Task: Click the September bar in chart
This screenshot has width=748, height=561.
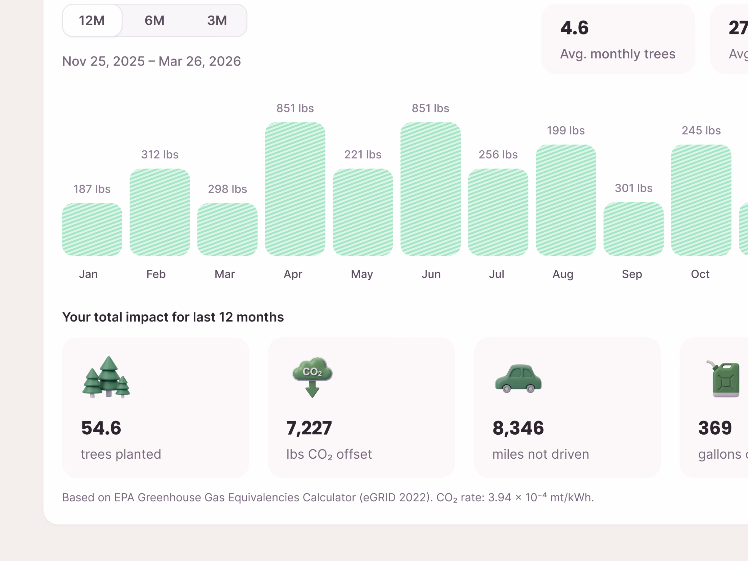Action: (633, 229)
